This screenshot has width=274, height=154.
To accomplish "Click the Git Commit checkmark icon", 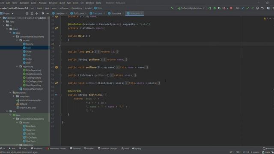I will tap(247, 8).
